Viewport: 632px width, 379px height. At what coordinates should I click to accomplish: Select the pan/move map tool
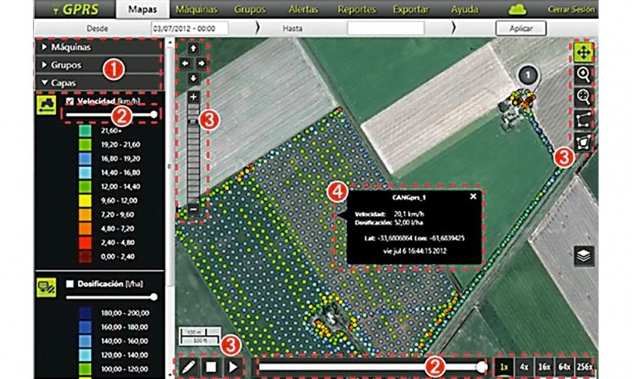pyautogui.click(x=583, y=52)
